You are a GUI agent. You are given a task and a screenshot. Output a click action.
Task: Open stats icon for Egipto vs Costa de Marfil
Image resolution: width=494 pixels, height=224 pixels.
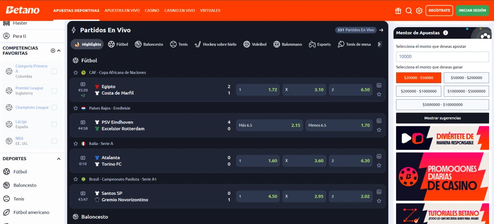click(379, 86)
